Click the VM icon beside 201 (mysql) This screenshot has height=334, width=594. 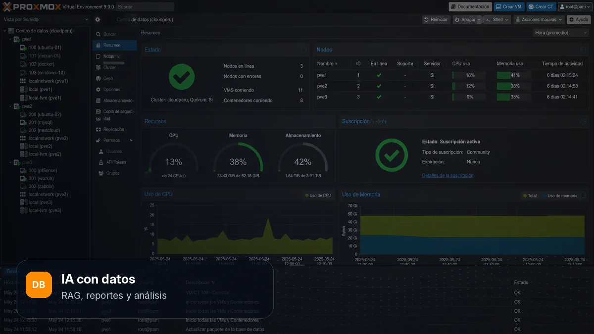coord(23,122)
